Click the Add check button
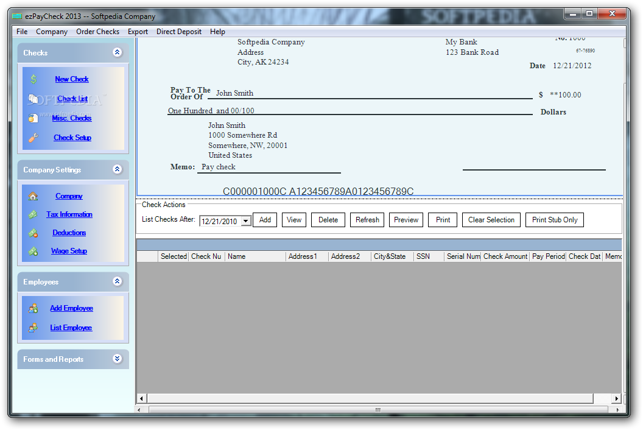643x430 pixels. (265, 220)
